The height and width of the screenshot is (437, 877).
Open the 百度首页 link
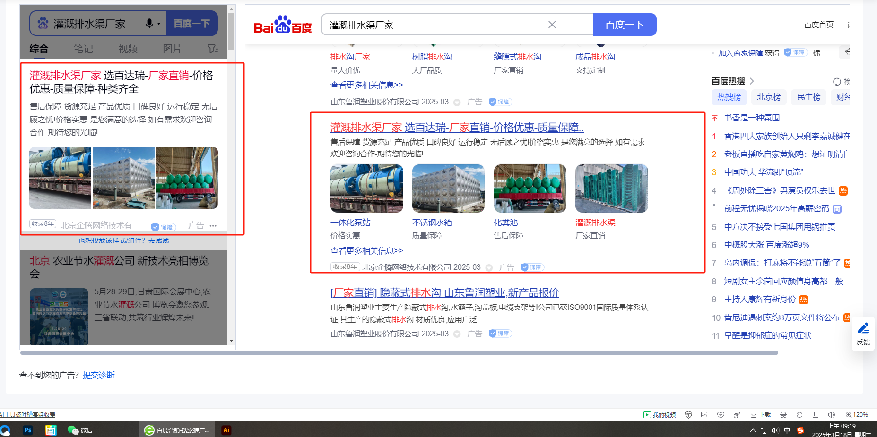pos(819,25)
